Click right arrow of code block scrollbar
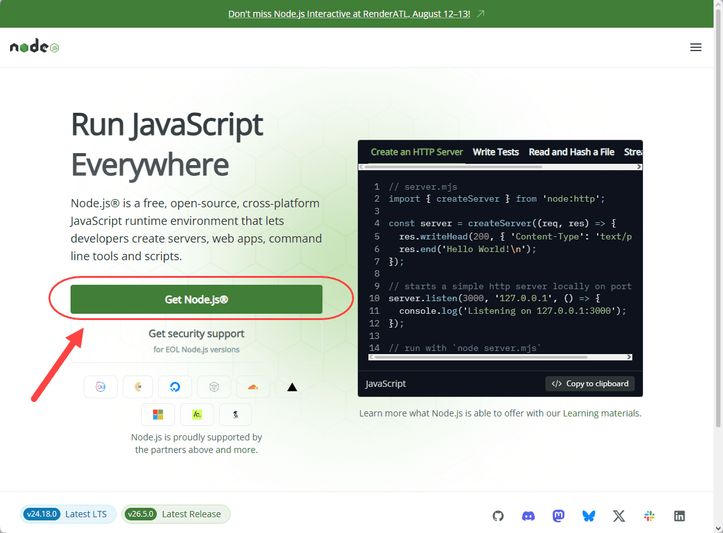Image resolution: width=723 pixels, height=533 pixels. point(629,357)
